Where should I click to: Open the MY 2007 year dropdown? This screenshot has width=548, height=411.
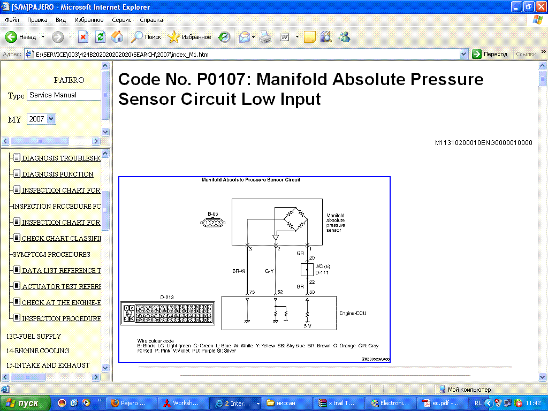(x=41, y=119)
